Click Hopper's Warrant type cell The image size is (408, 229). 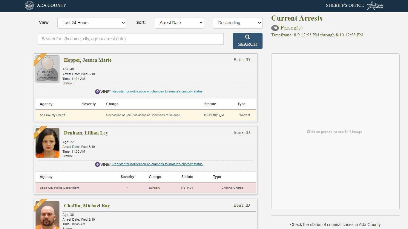pos(245,115)
